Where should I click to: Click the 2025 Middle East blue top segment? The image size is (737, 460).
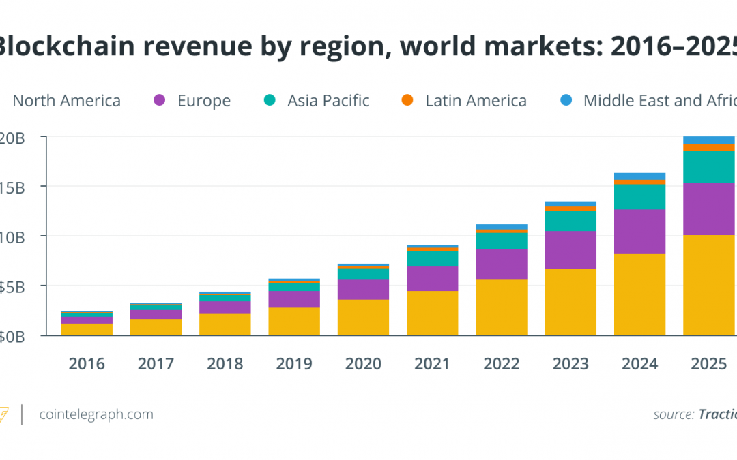(709, 140)
